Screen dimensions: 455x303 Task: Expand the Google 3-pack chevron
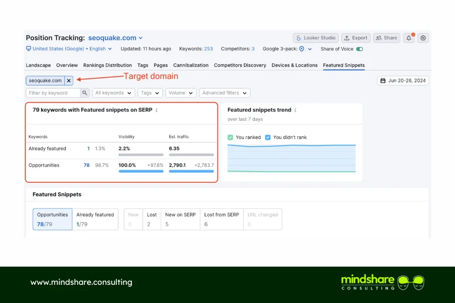click(310, 49)
